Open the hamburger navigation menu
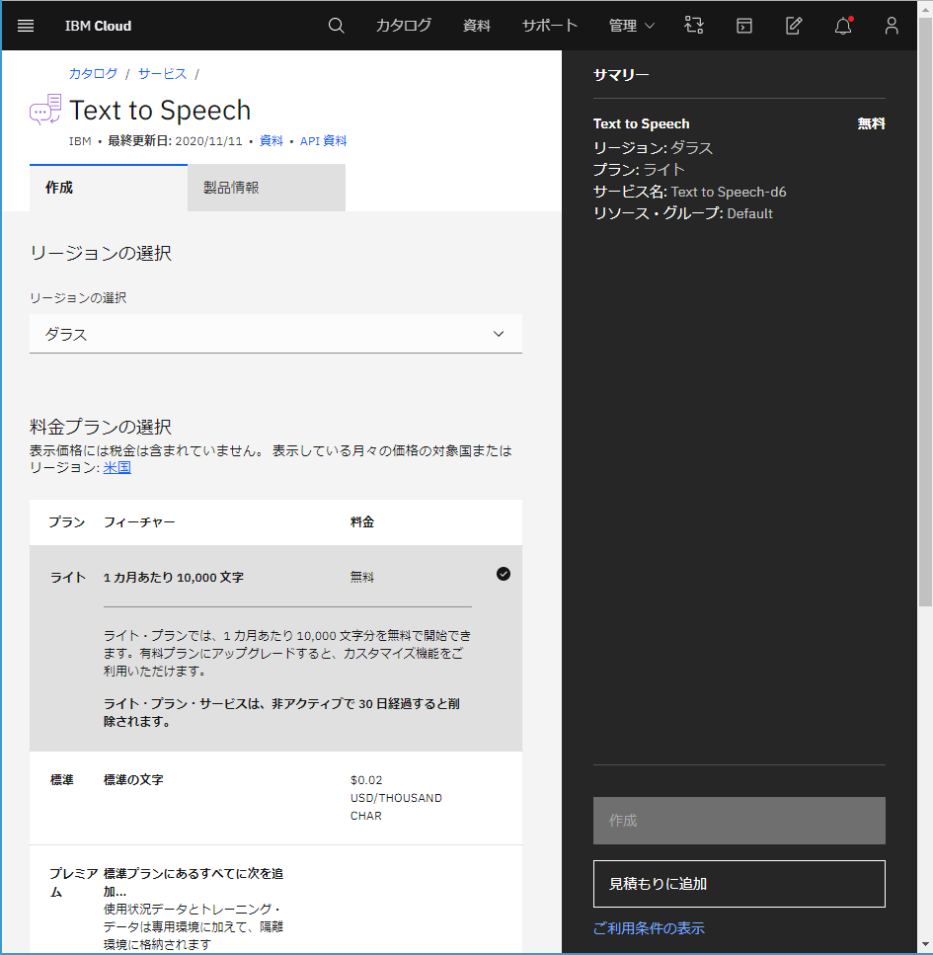This screenshot has width=933, height=955. point(26,26)
